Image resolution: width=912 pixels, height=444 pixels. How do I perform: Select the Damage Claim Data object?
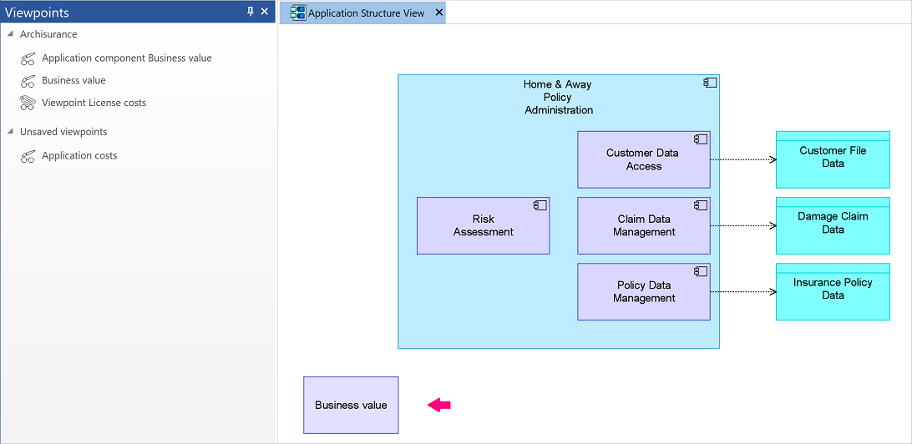(833, 225)
